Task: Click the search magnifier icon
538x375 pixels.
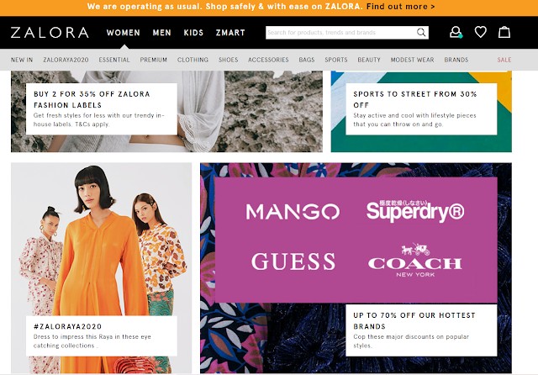Action: [x=421, y=33]
